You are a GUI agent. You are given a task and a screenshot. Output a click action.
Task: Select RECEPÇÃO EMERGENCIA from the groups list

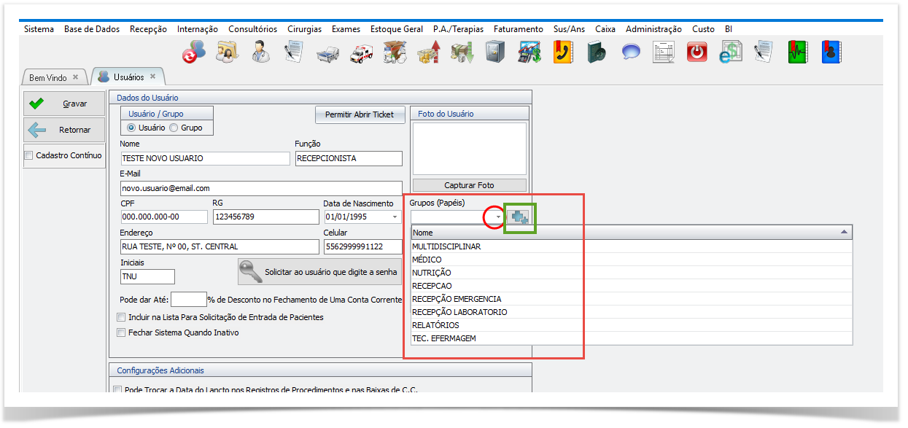point(457,299)
